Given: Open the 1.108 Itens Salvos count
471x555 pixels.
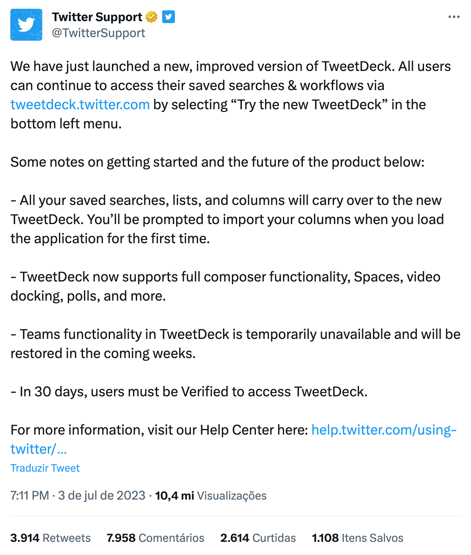Looking at the screenshot, I should point(357,538).
